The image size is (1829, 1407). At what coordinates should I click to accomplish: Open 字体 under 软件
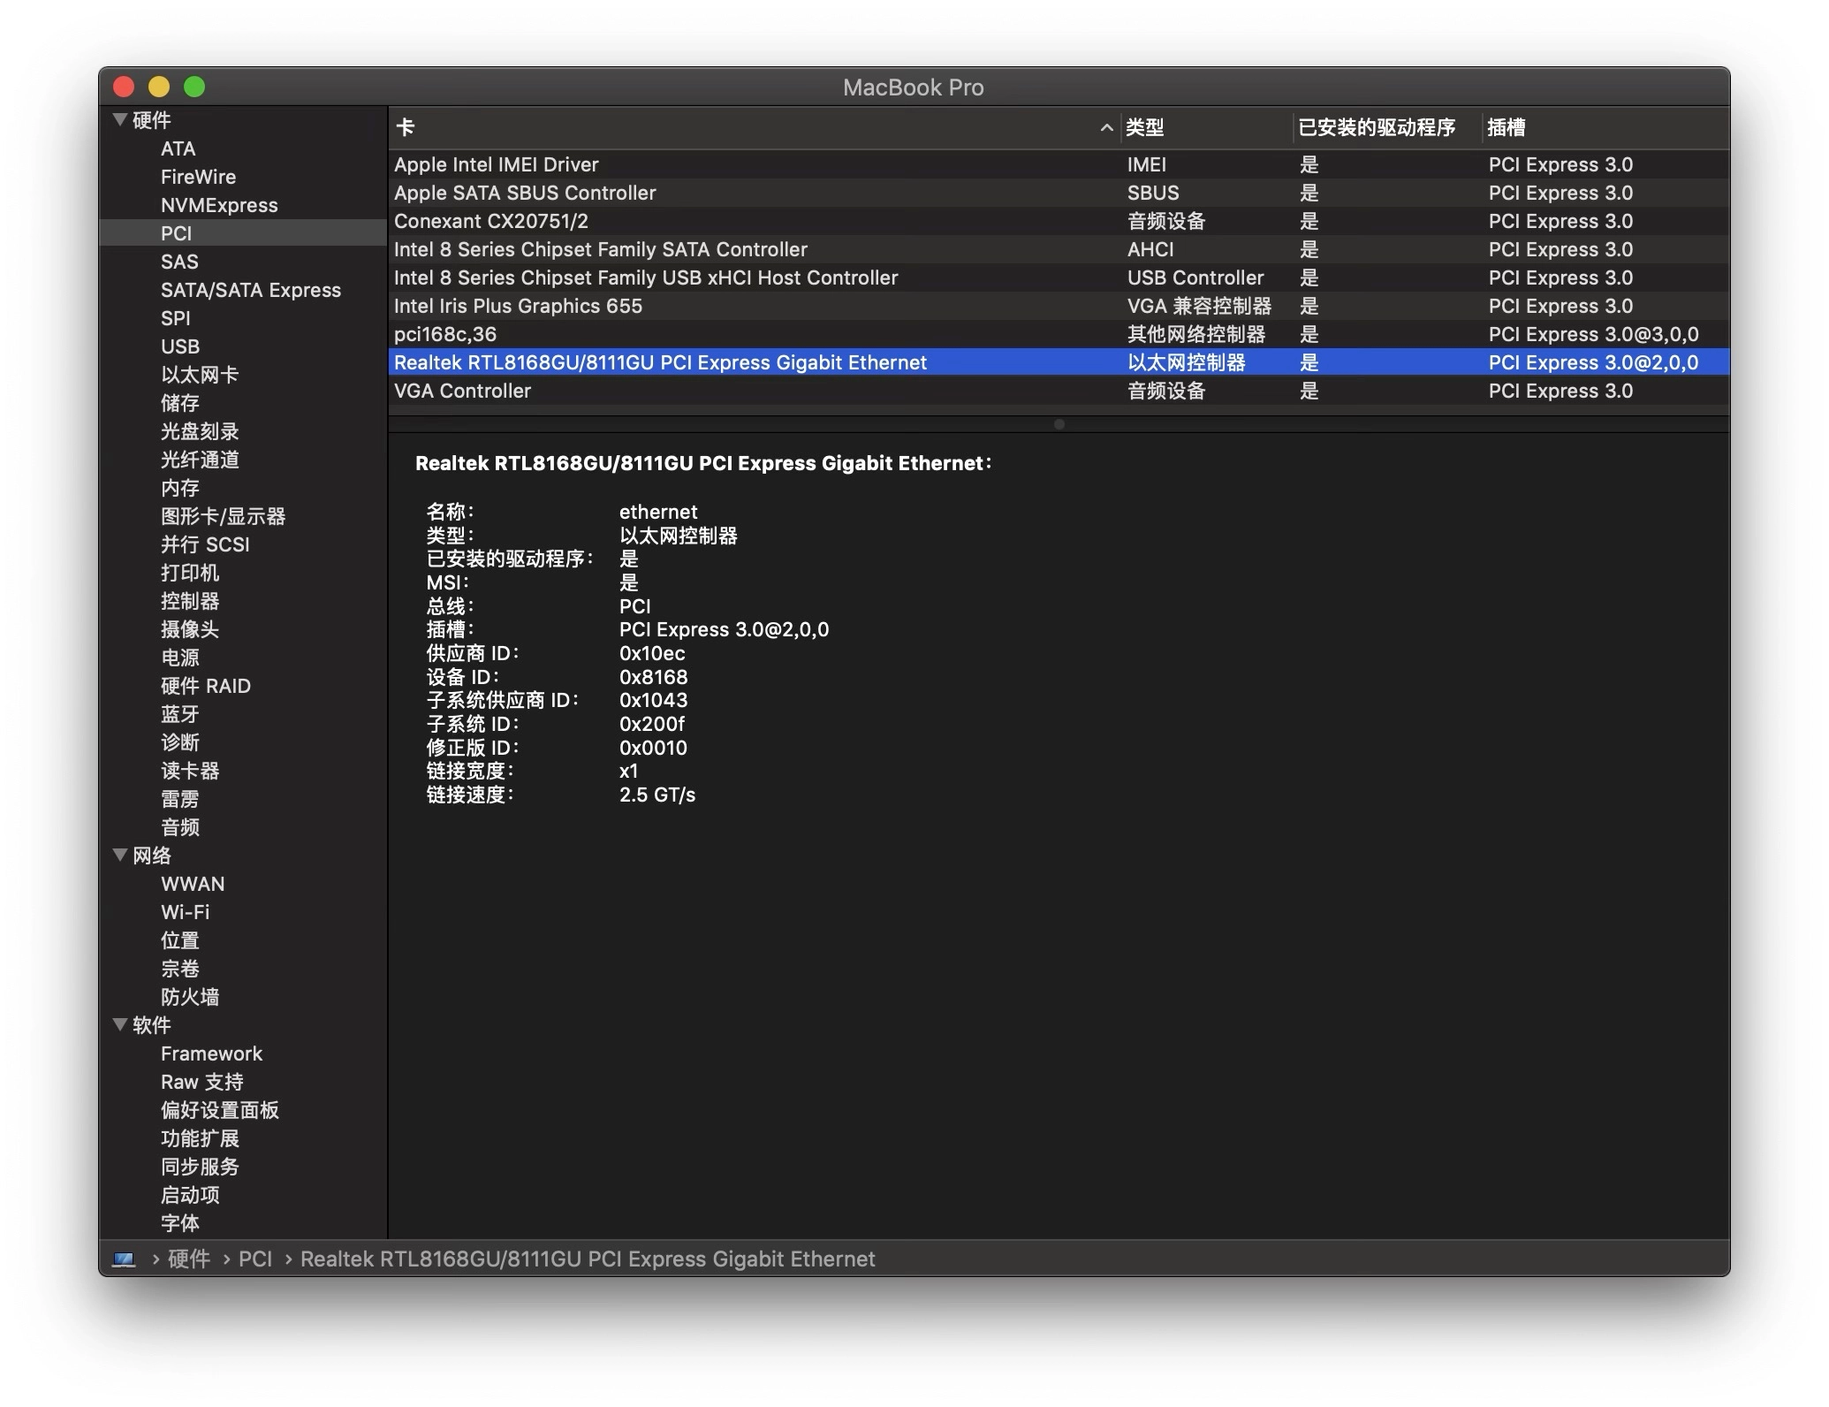click(243, 1223)
